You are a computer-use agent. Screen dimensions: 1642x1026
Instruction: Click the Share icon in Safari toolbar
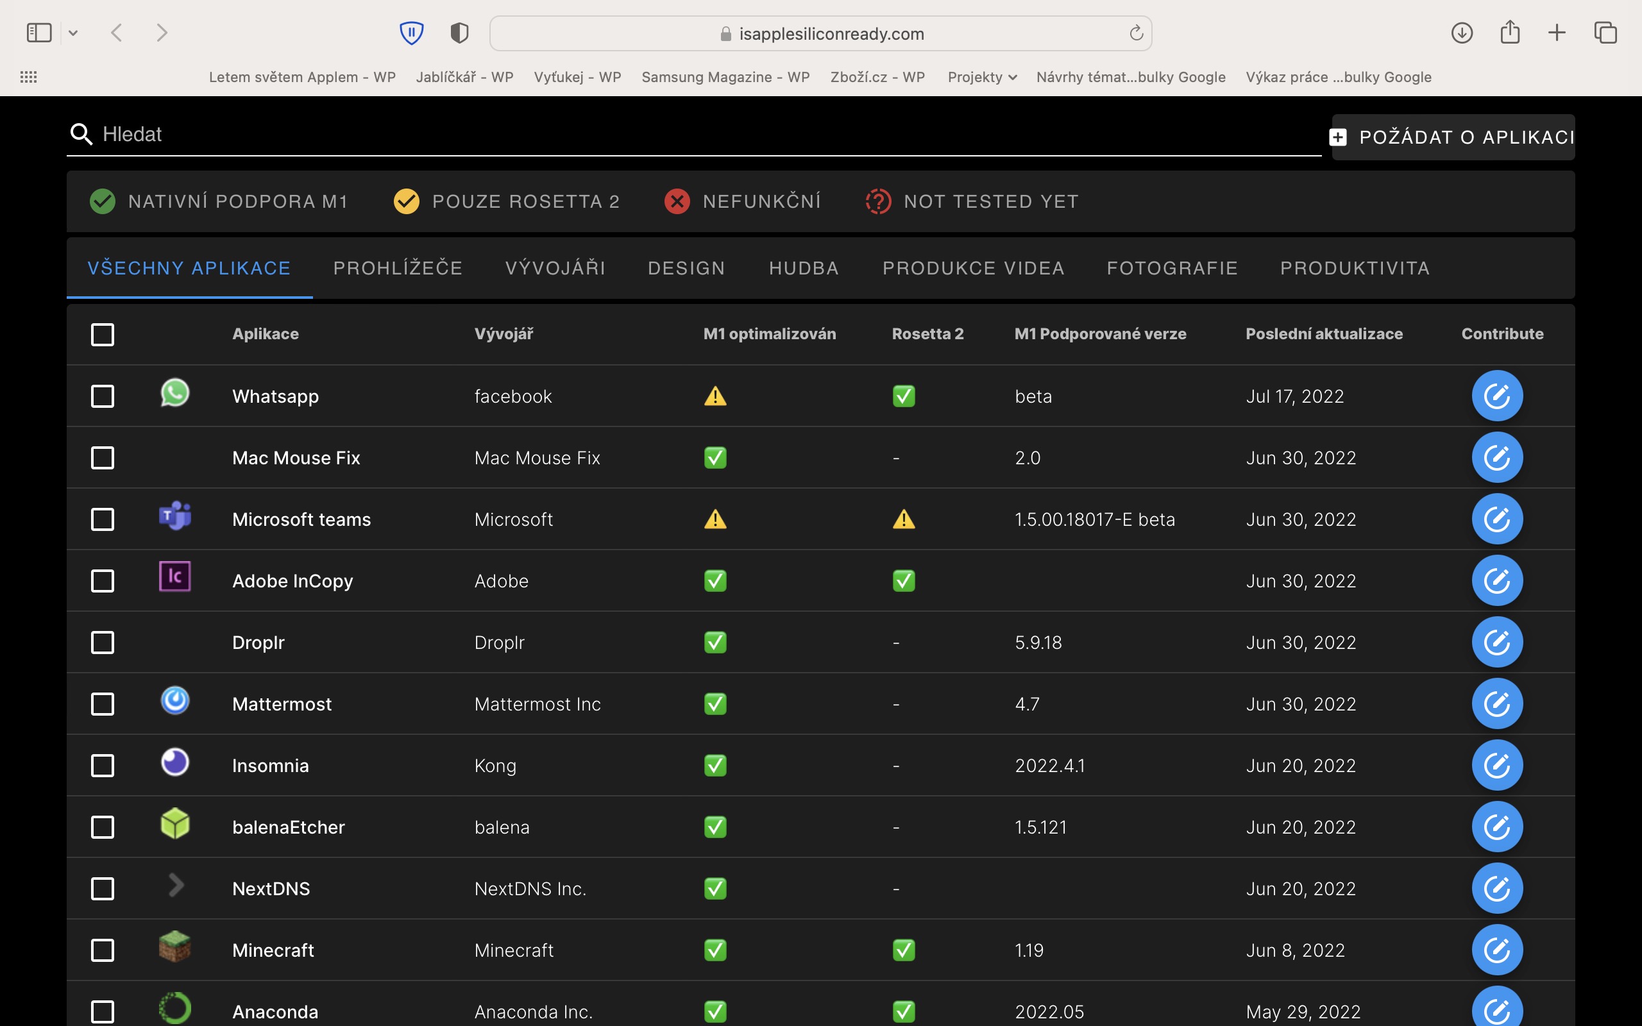coord(1510,33)
